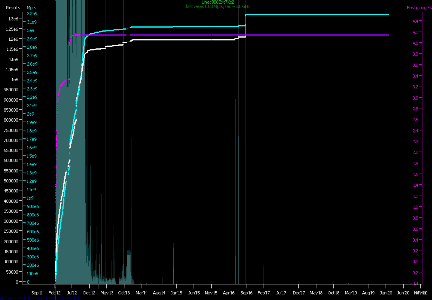Click the 0.0 tick on muon percent axis
This screenshot has width=432, height=300.
(415, 262)
